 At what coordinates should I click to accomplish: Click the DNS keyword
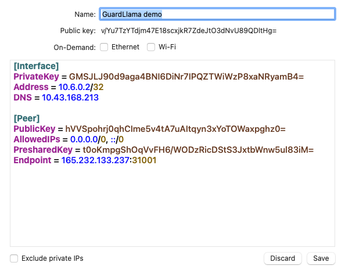(x=23, y=98)
